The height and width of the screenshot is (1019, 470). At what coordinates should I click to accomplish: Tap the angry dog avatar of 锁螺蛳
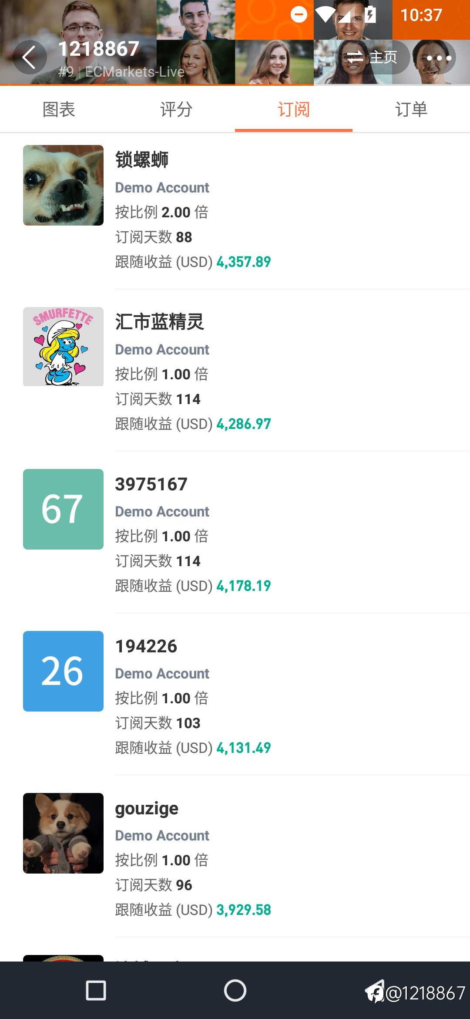click(63, 185)
